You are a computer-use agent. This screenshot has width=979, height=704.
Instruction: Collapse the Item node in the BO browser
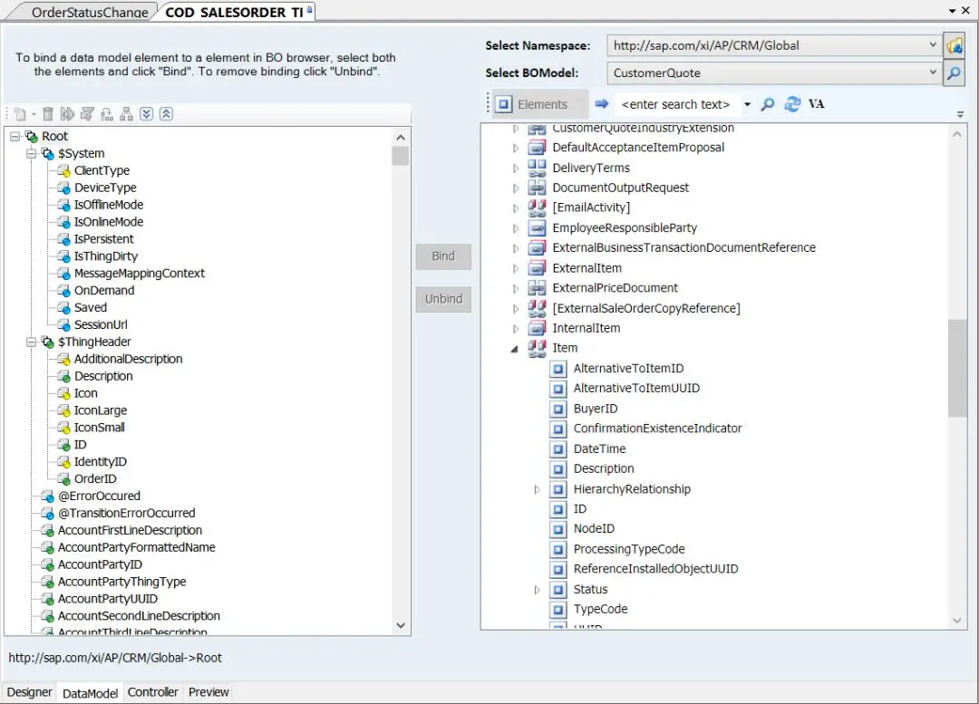pyautogui.click(x=515, y=349)
